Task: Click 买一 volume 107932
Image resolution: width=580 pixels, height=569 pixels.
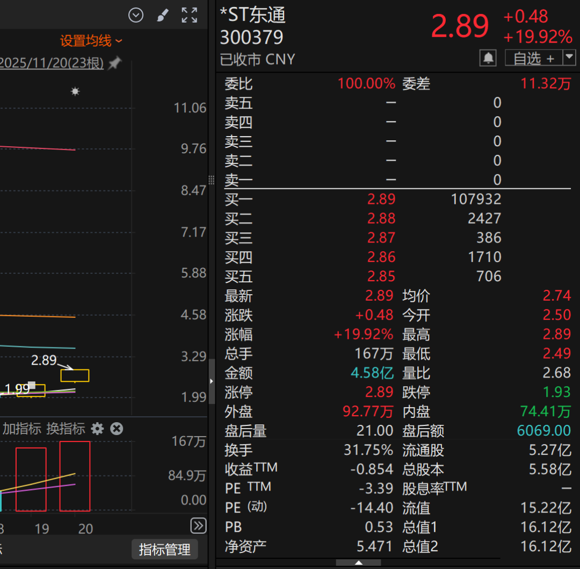Action: click(476, 200)
